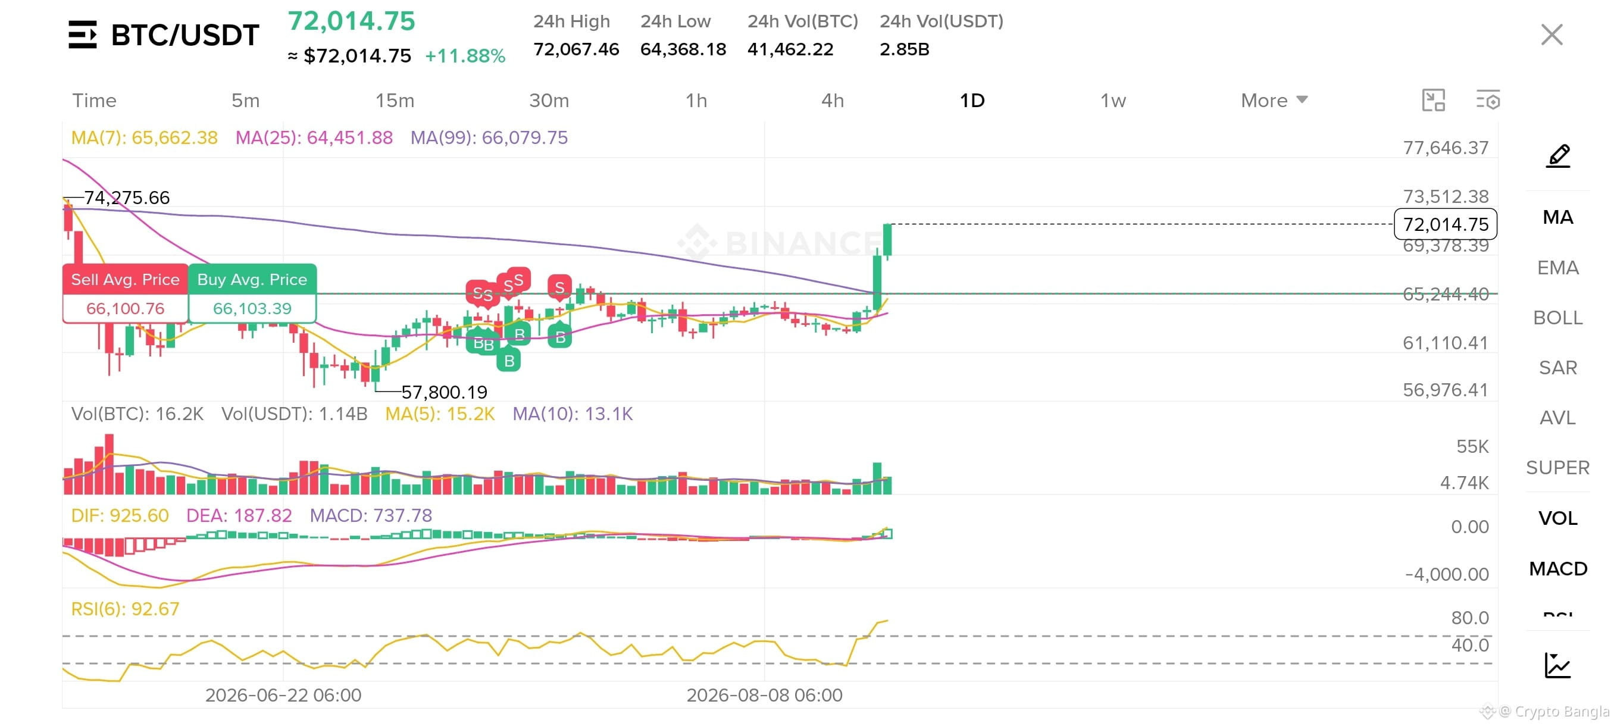This screenshot has height=726, width=1614.
Task: Click the 61,110.41 price axis label
Action: point(1445,343)
